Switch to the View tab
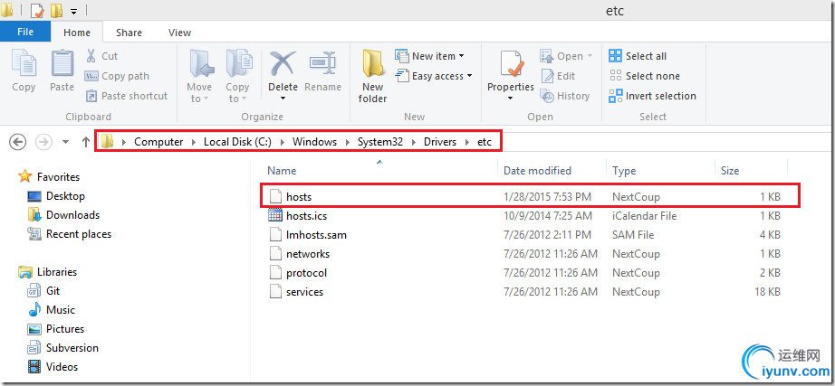 [x=179, y=33]
